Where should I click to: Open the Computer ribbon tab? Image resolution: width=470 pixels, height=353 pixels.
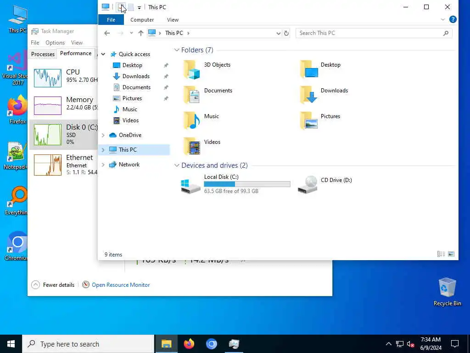(x=142, y=20)
